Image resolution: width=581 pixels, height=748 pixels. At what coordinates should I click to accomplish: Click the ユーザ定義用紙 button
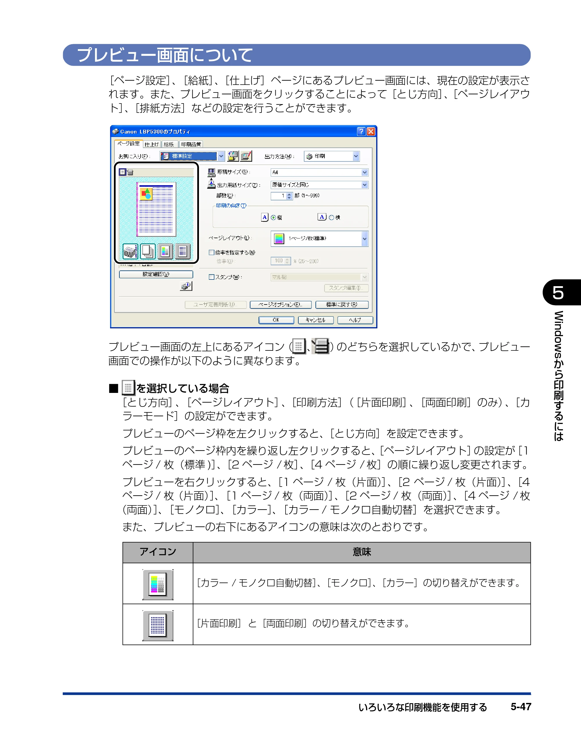point(216,304)
